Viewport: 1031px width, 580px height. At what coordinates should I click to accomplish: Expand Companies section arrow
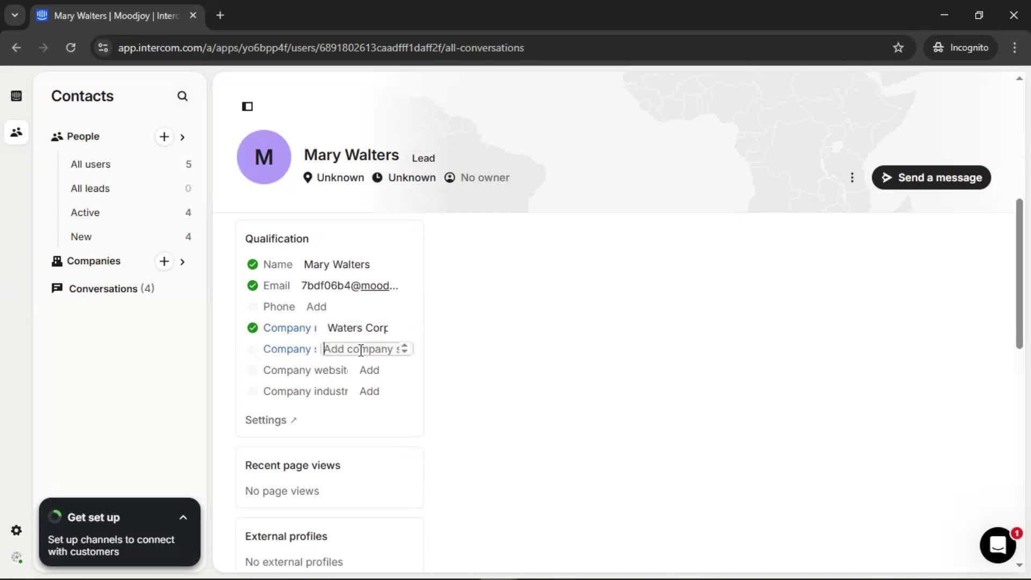(x=183, y=262)
